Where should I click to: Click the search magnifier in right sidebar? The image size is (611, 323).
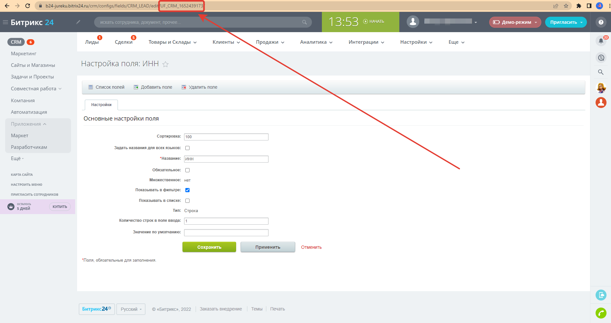pos(601,72)
